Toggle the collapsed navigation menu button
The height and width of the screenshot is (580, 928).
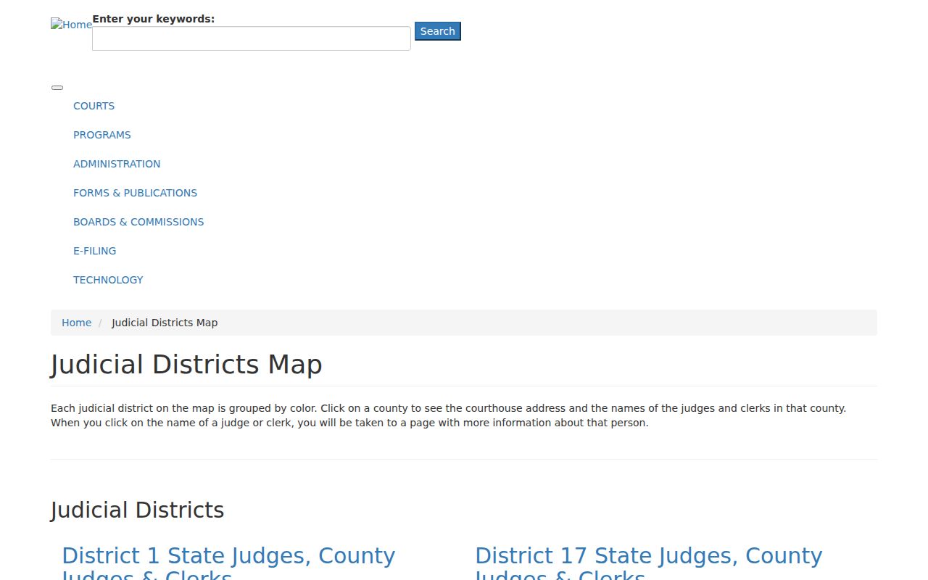(57, 88)
